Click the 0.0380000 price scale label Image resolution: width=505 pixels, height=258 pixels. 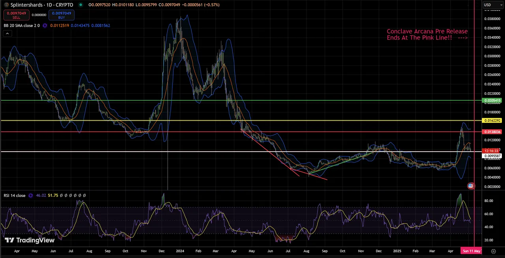[492, 19]
